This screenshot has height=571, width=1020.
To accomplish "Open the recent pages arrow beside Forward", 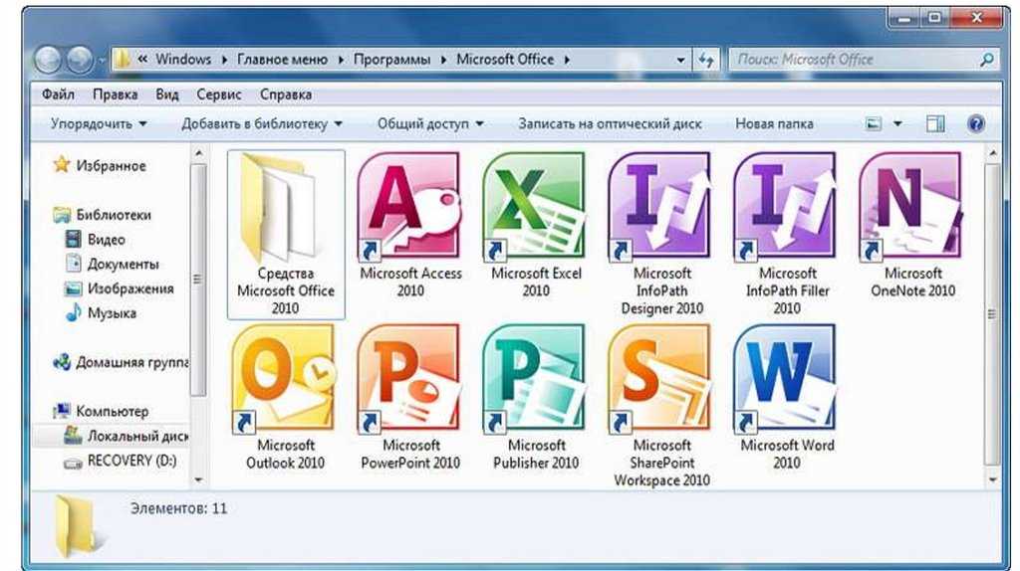I will pos(103,61).
